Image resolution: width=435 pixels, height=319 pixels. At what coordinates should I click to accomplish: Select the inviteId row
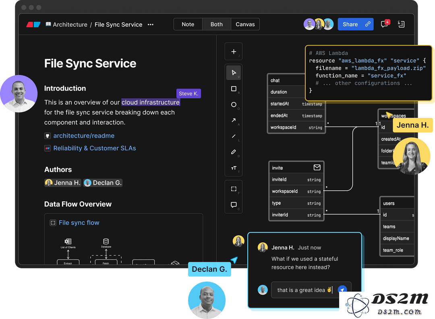296,179
